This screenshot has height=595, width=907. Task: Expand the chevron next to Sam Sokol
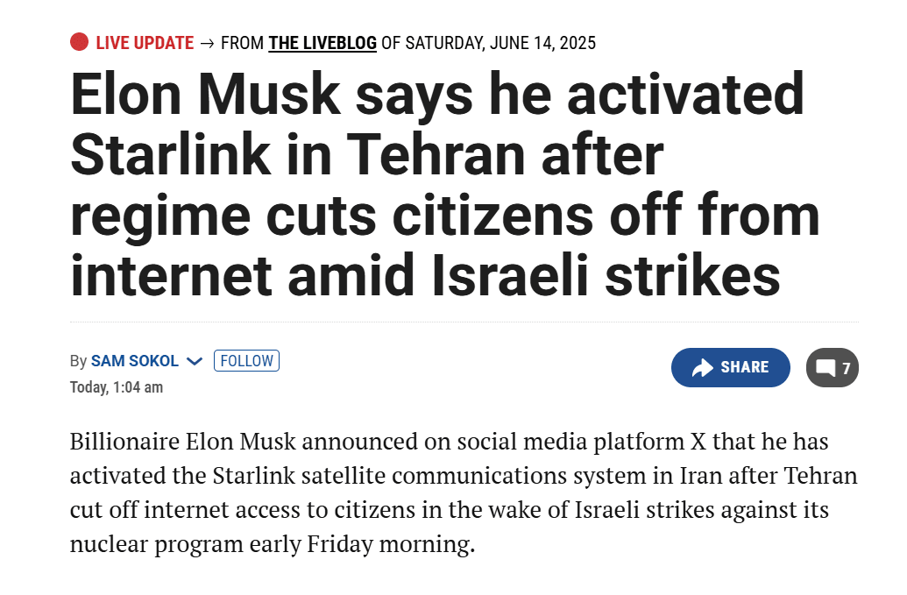click(x=195, y=361)
